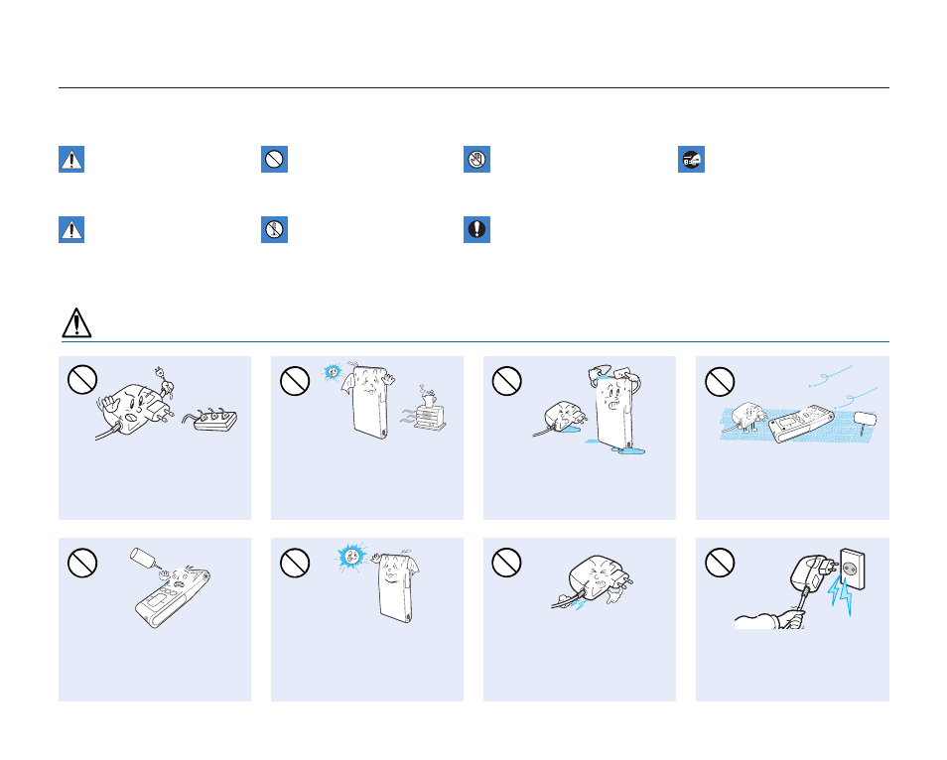
Task: Open the overloaded power strip illustration
Action: point(166,405)
